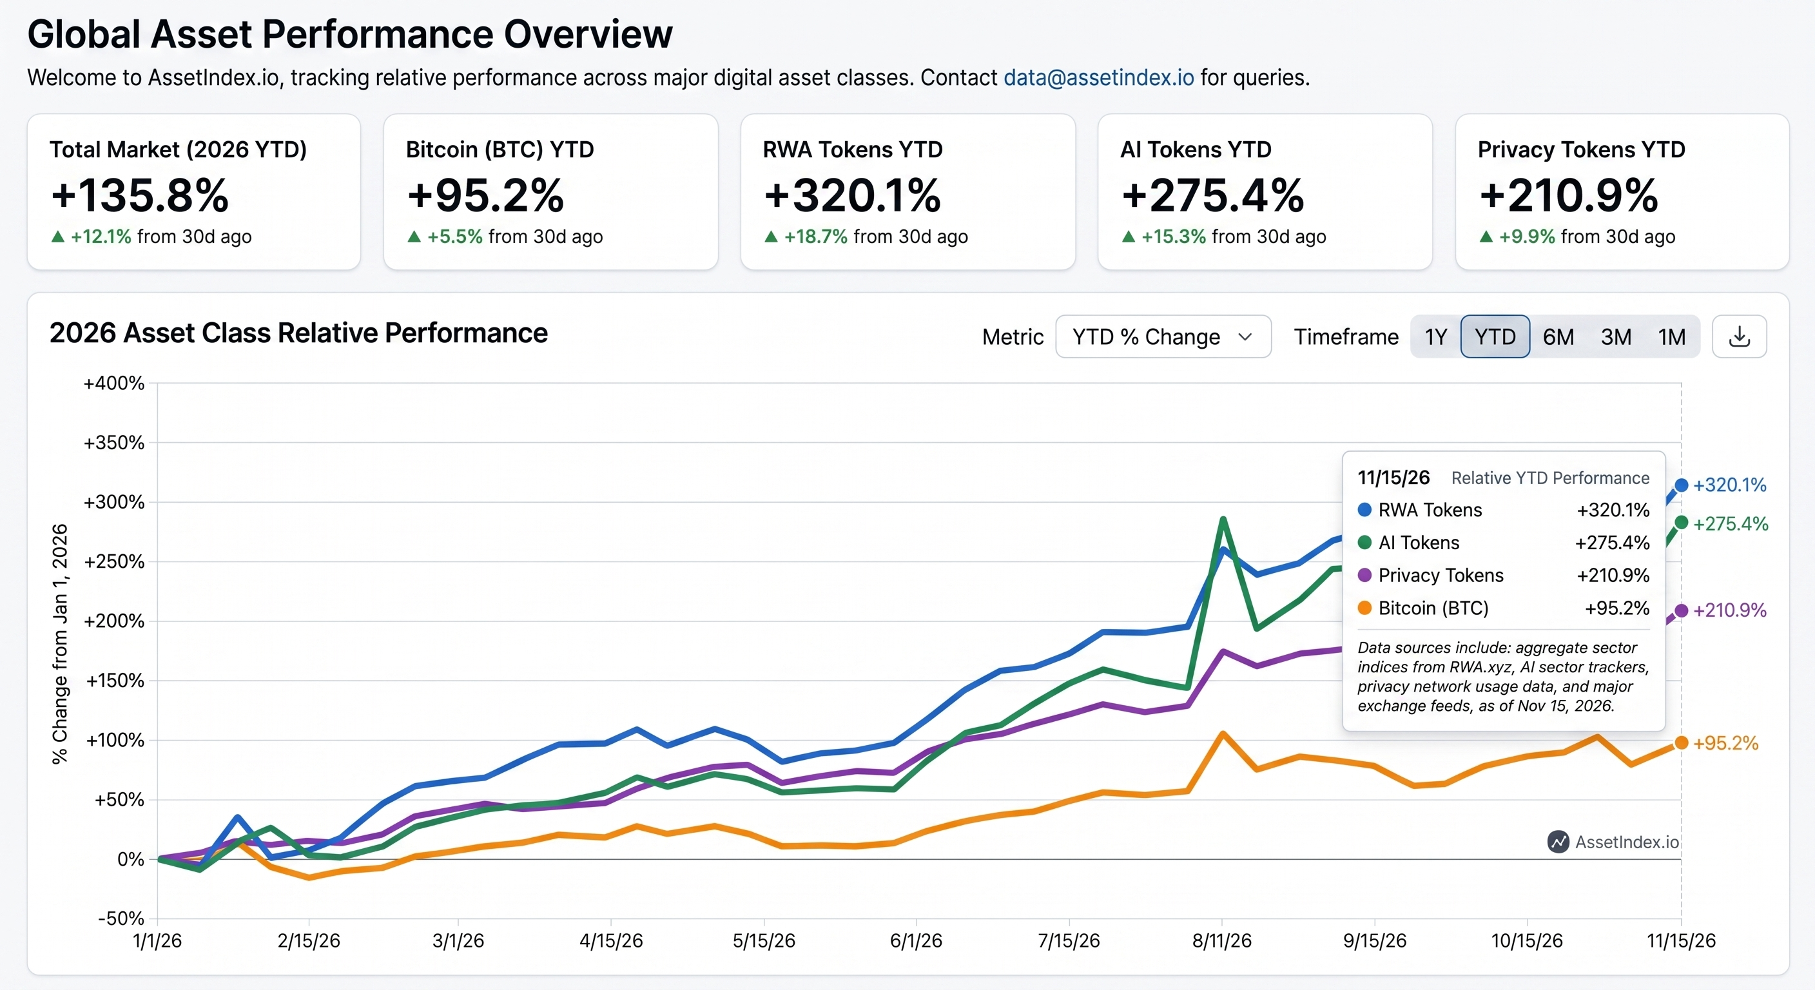1815x990 pixels.
Task: Open the Total Market (2026 YTD) card
Action: pyautogui.click(x=194, y=191)
